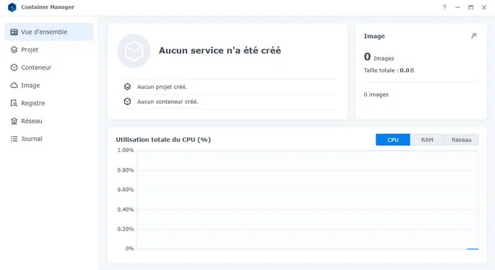This screenshot has height=270, width=495.
Task: Switch chart to Réseau tab
Action: 461,140
